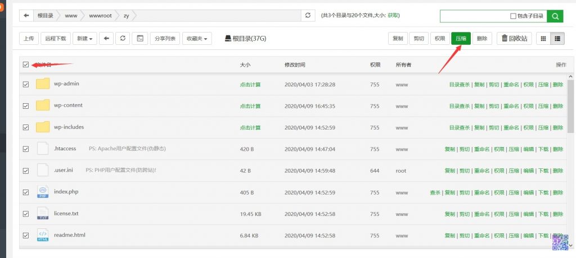Click the 获取 size link

[x=393, y=15]
